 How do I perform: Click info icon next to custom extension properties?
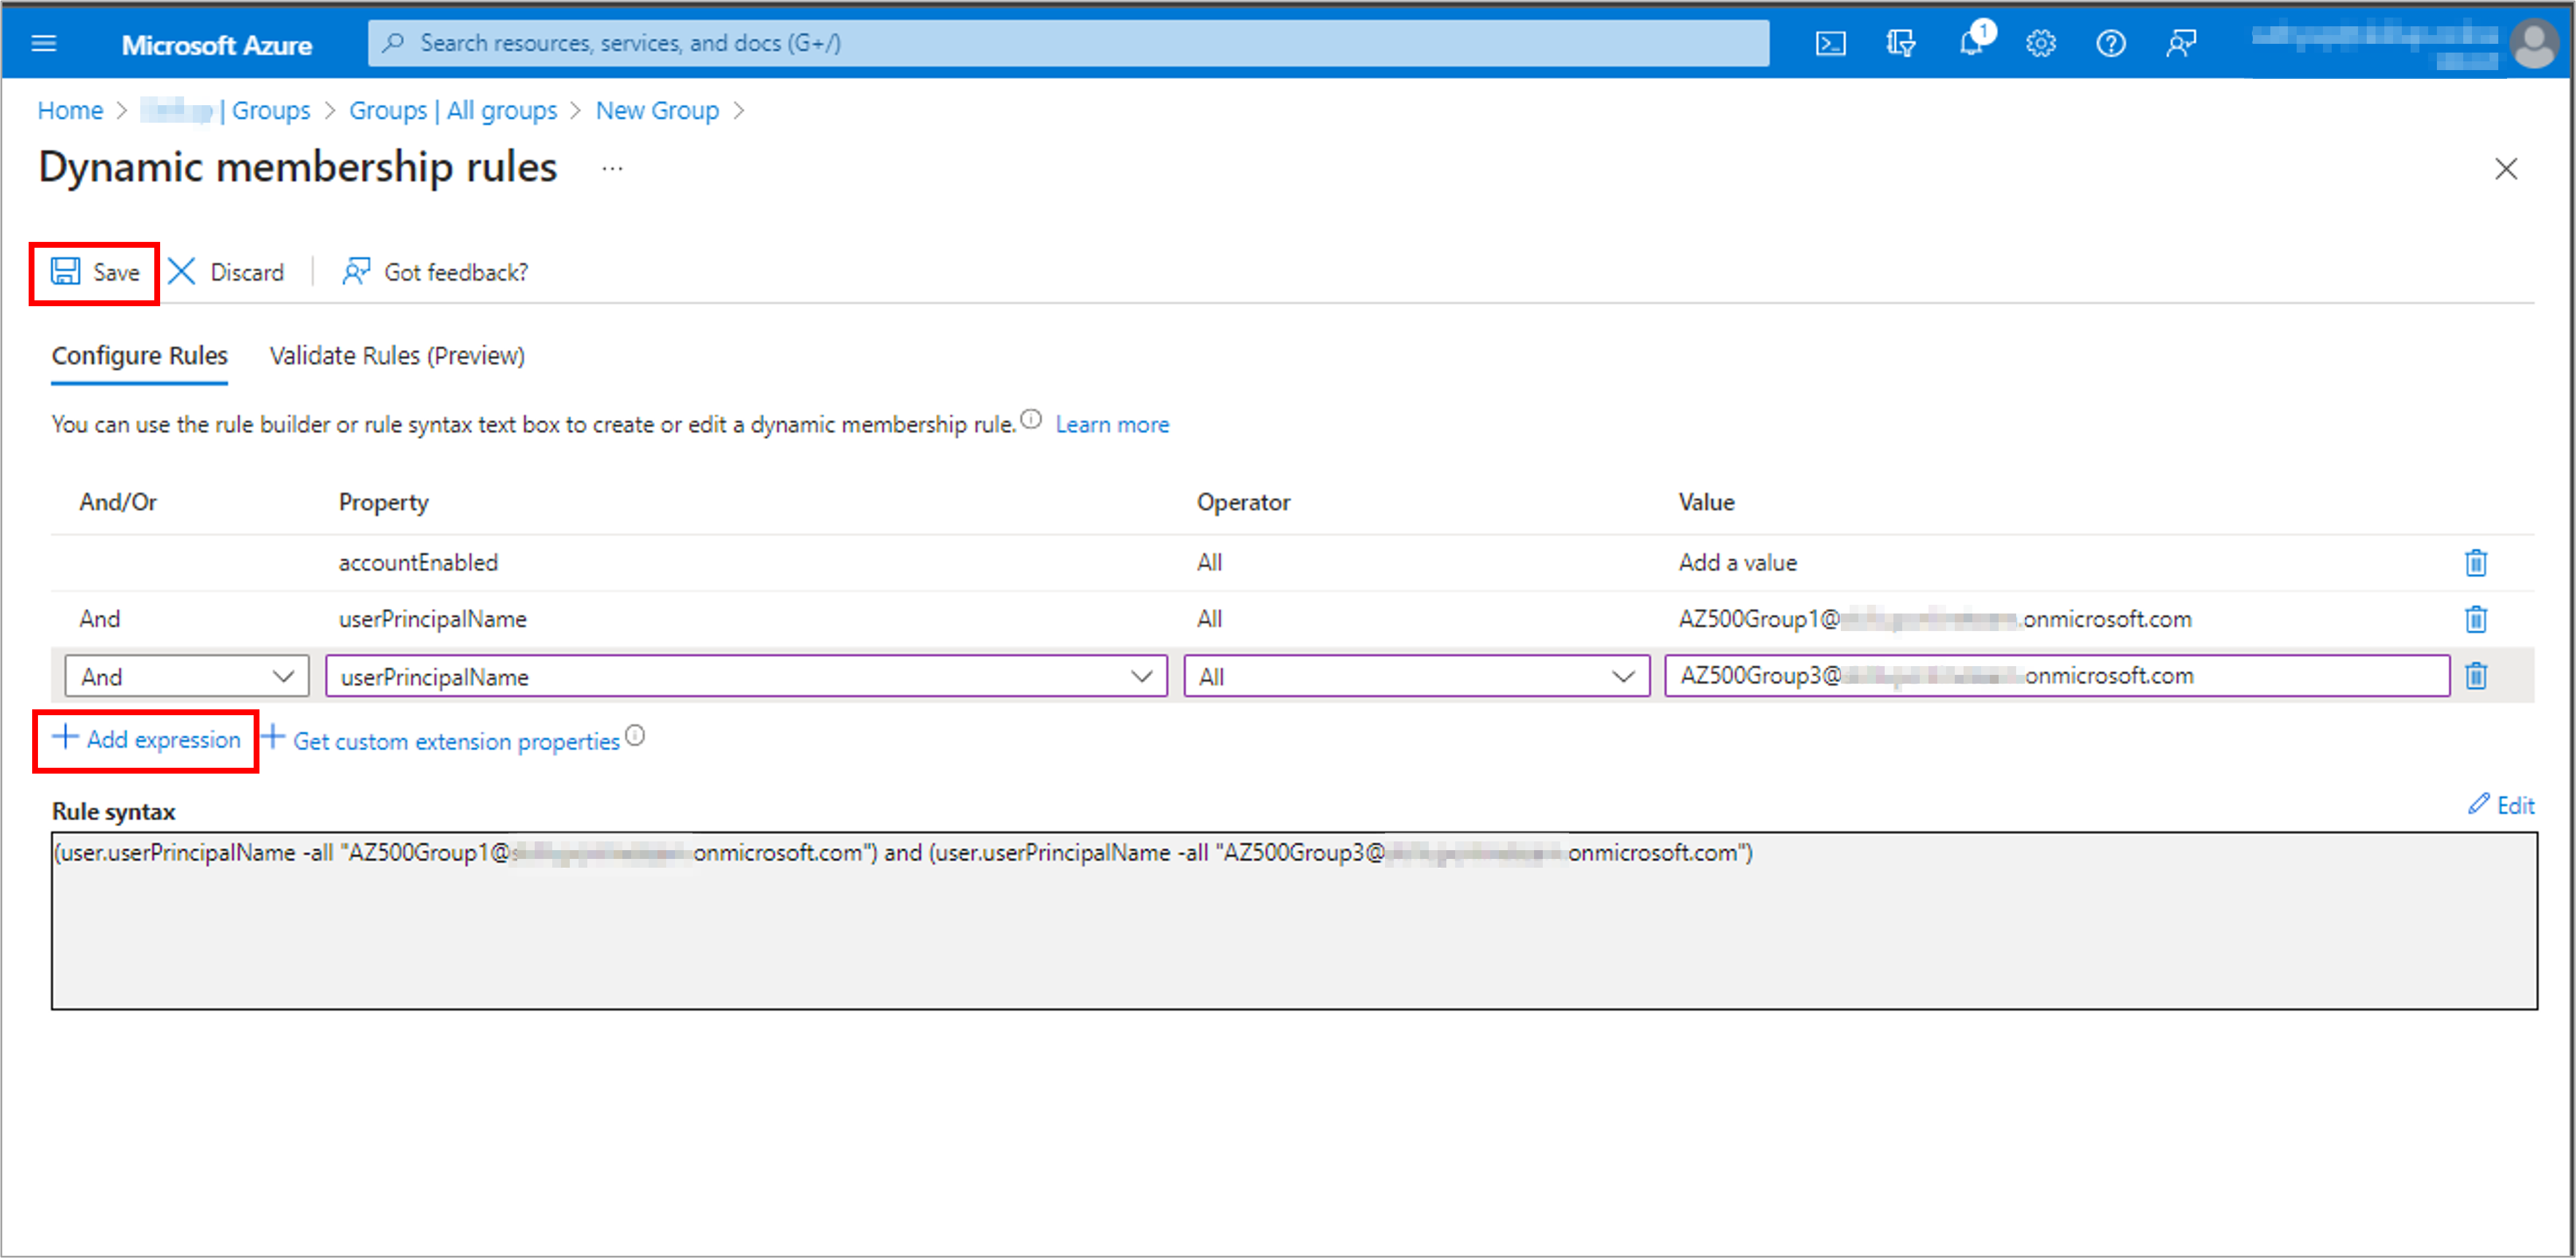(x=635, y=736)
